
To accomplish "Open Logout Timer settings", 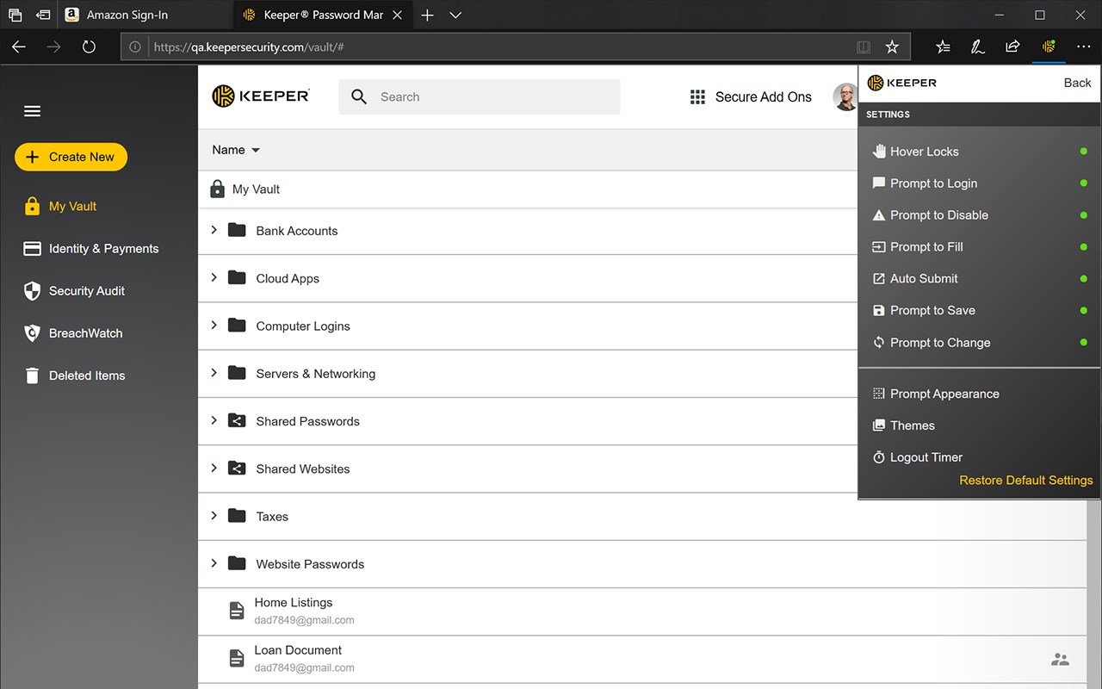I will pyautogui.click(x=918, y=457).
